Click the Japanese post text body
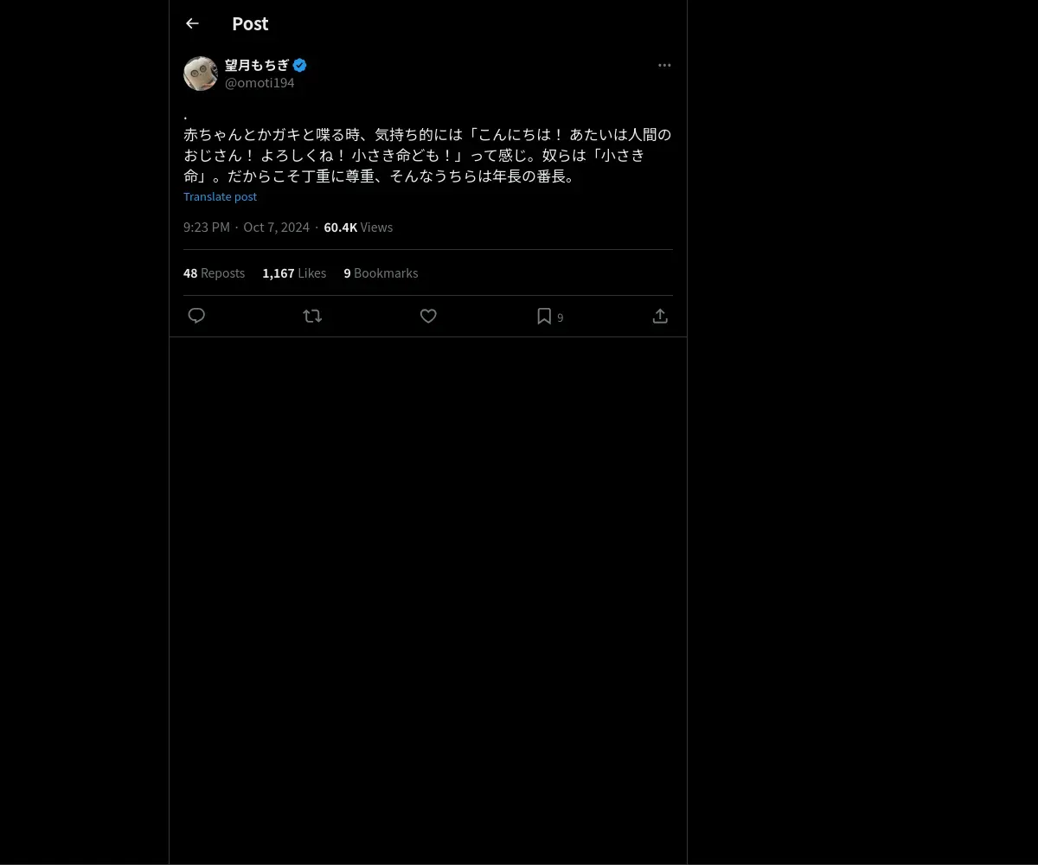Screen dimensions: 1038x865 click(x=427, y=155)
